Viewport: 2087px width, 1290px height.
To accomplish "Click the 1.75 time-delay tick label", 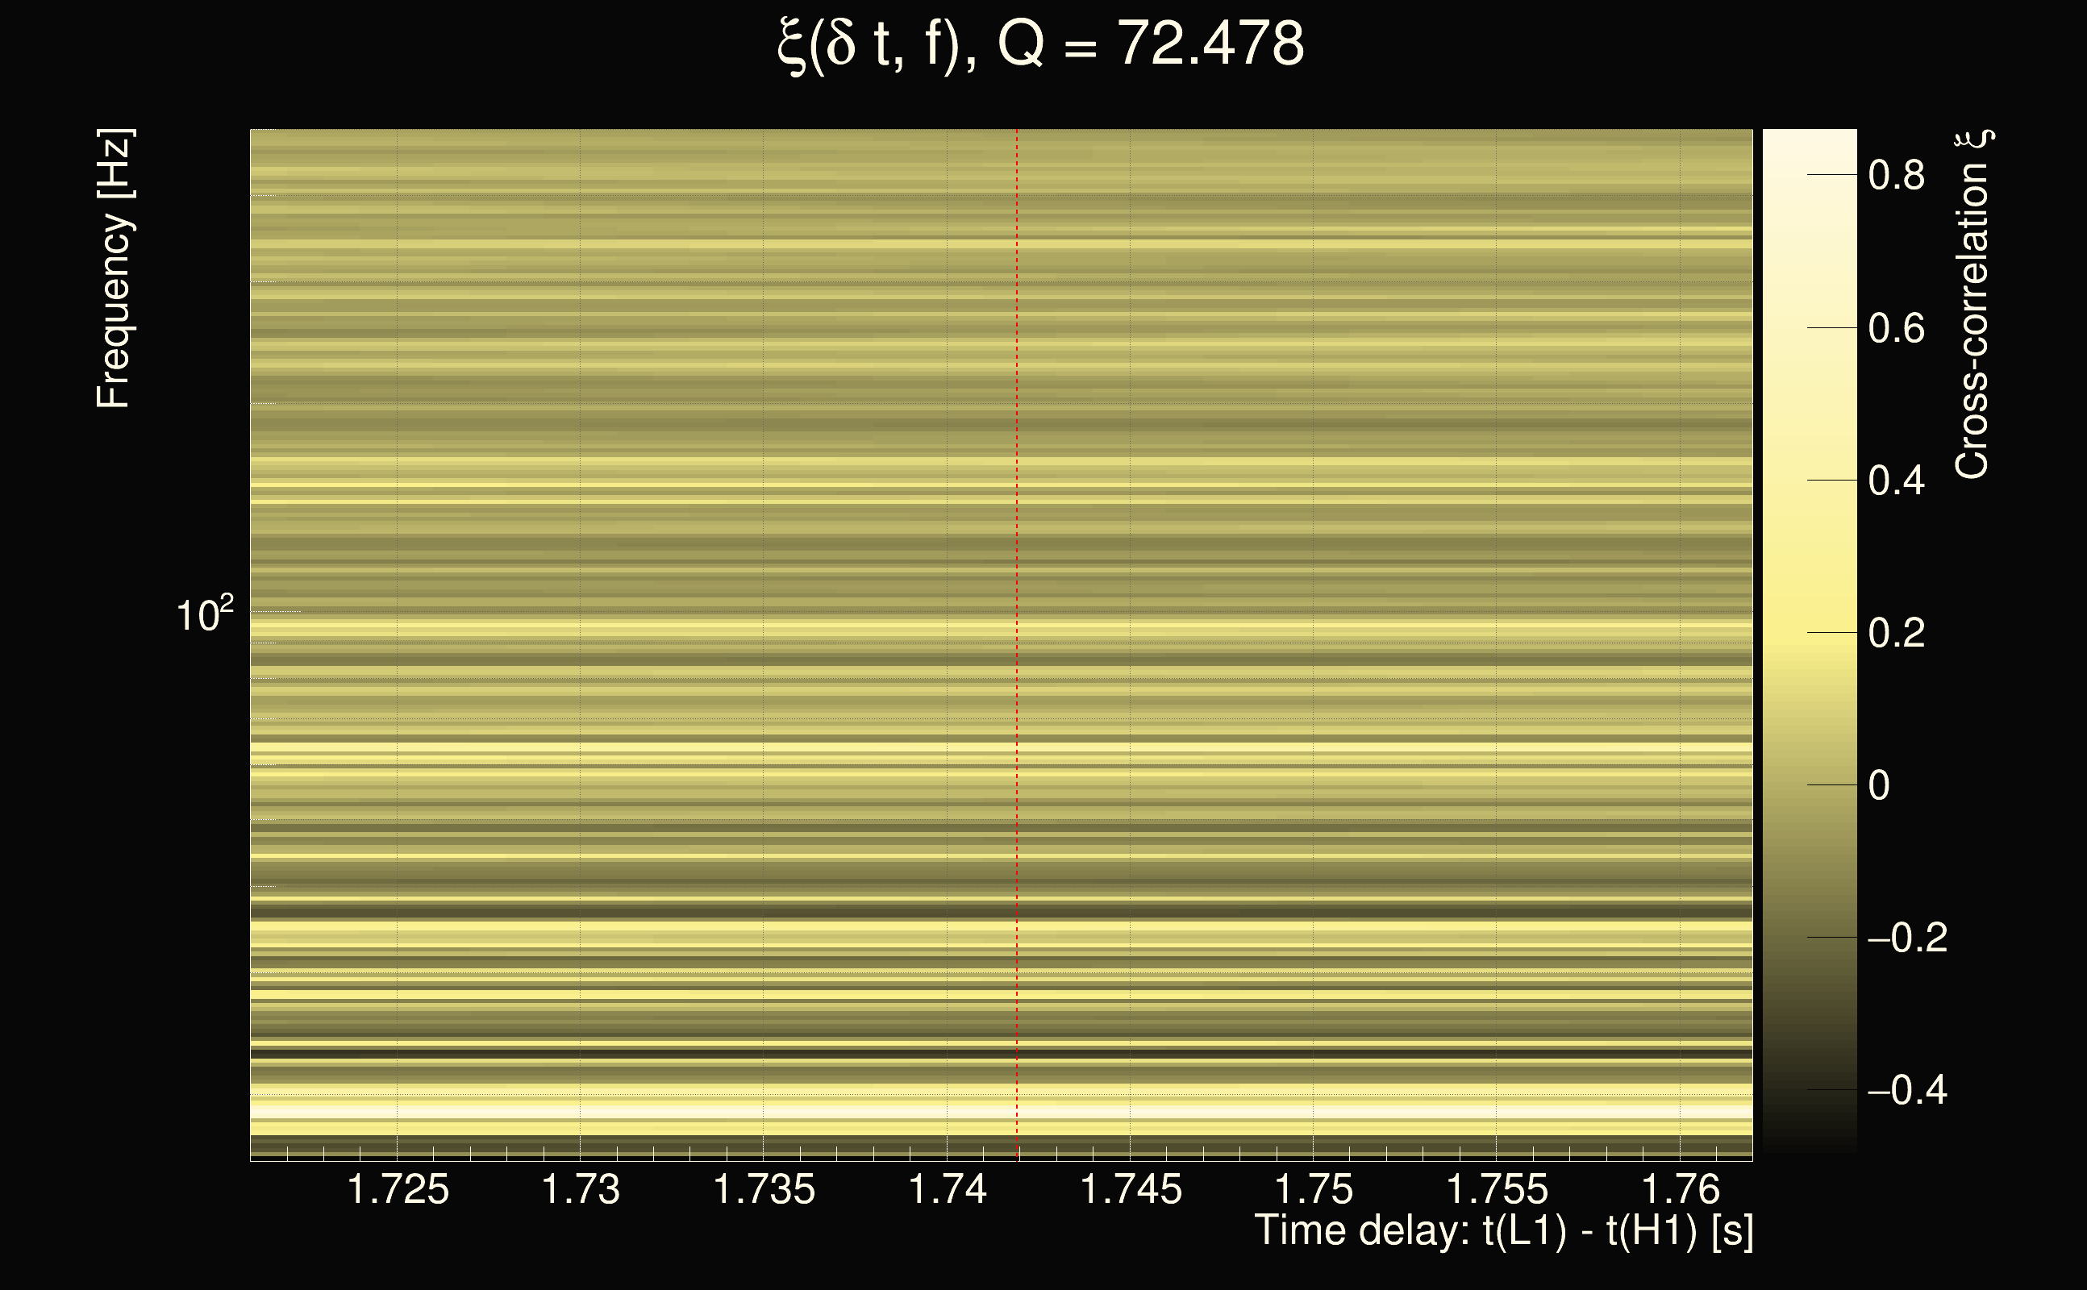I will [x=1313, y=1189].
